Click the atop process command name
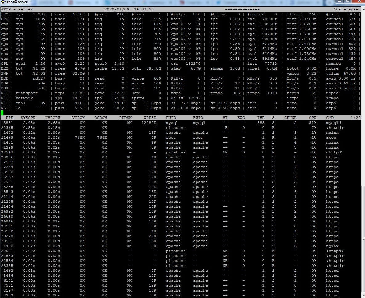Image resolution: width=365 pixels, height=298 pixels. (331, 137)
